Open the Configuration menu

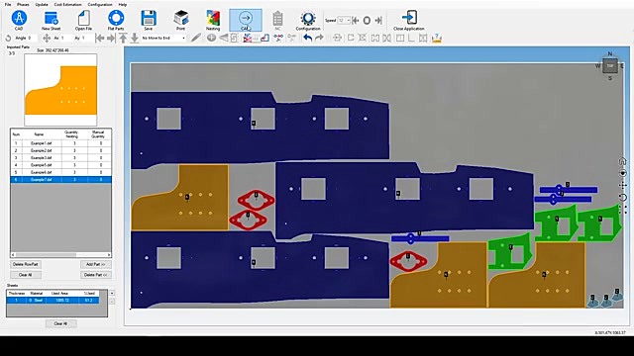(100, 4)
